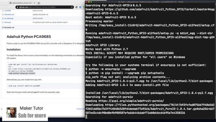Click the yellow terminal minimize button
The height and width of the screenshot is (122, 216).
pos(89,2)
